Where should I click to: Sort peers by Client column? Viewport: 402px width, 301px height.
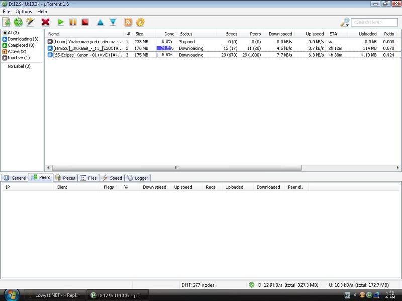point(62,187)
